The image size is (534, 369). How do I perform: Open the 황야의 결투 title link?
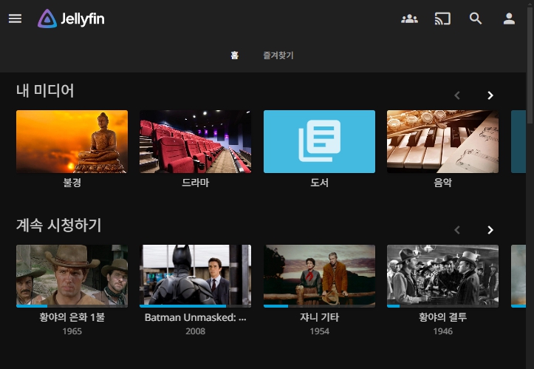(442, 317)
